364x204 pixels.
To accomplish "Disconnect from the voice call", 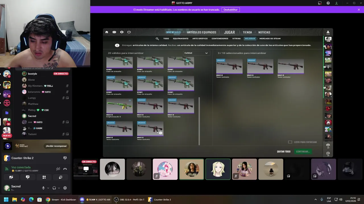I will point(65,169).
